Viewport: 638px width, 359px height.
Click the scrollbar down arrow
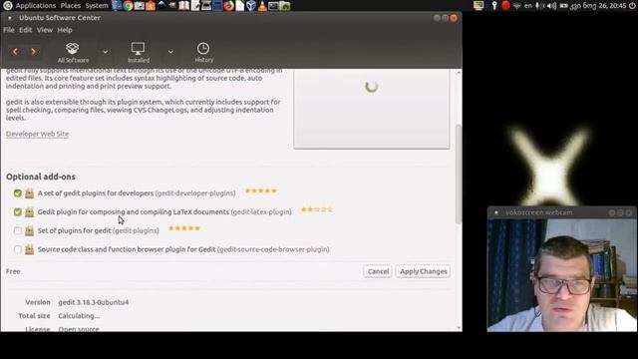459,327
